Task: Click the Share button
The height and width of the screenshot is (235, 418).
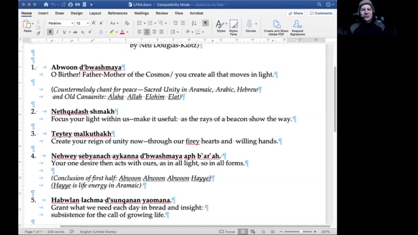Action: pyautogui.click(x=296, y=13)
